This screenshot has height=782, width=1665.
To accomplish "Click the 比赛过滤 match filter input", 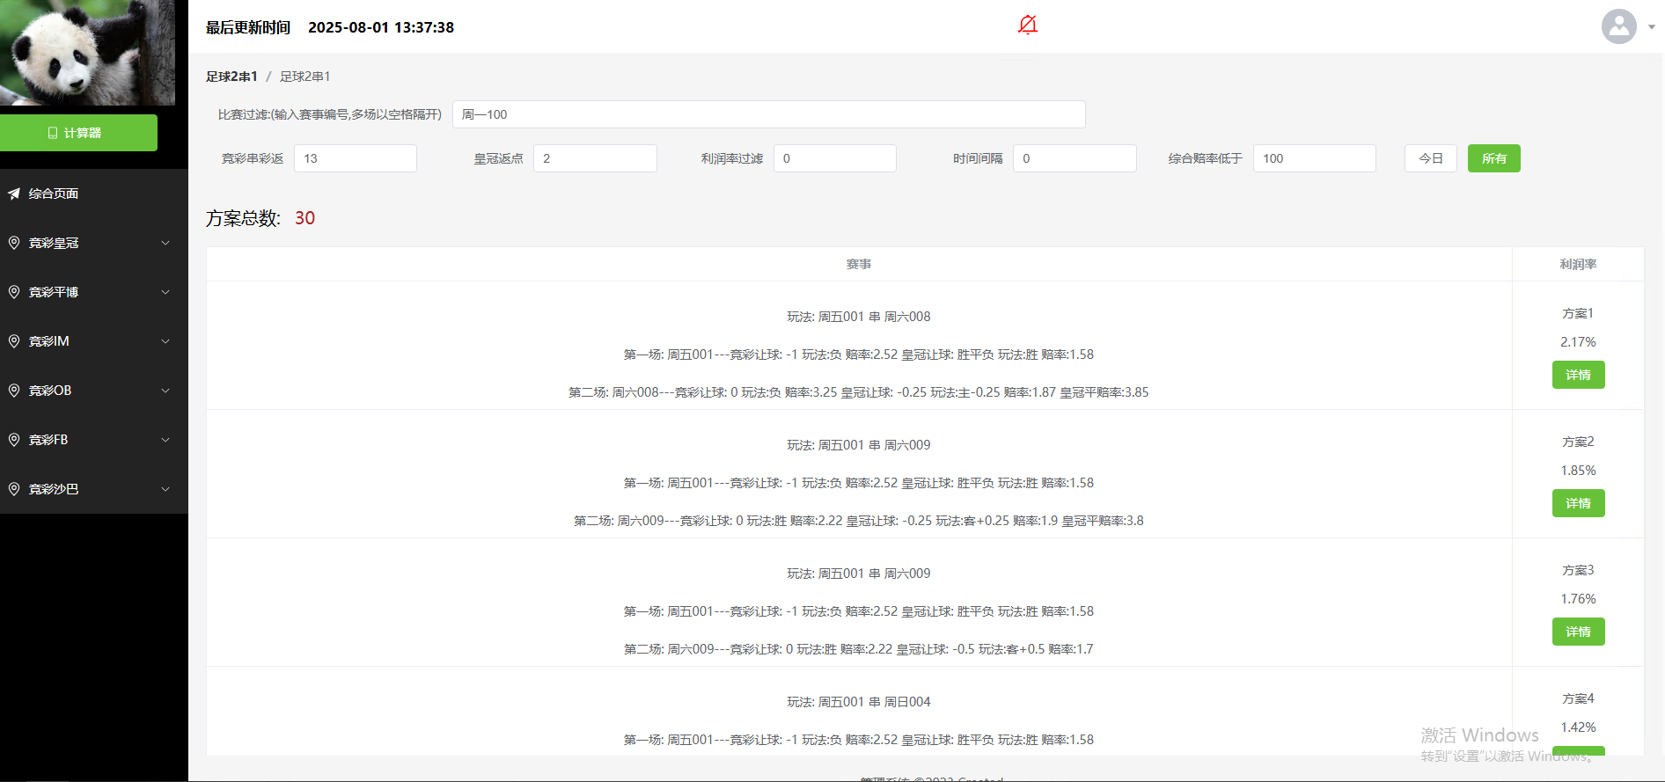I will [767, 114].
